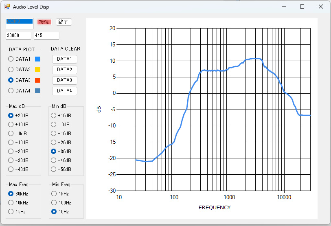Select the DATA1 plot radio button
Image resolution: width=331 pixels, height=226 pixels.
(11, 59)
